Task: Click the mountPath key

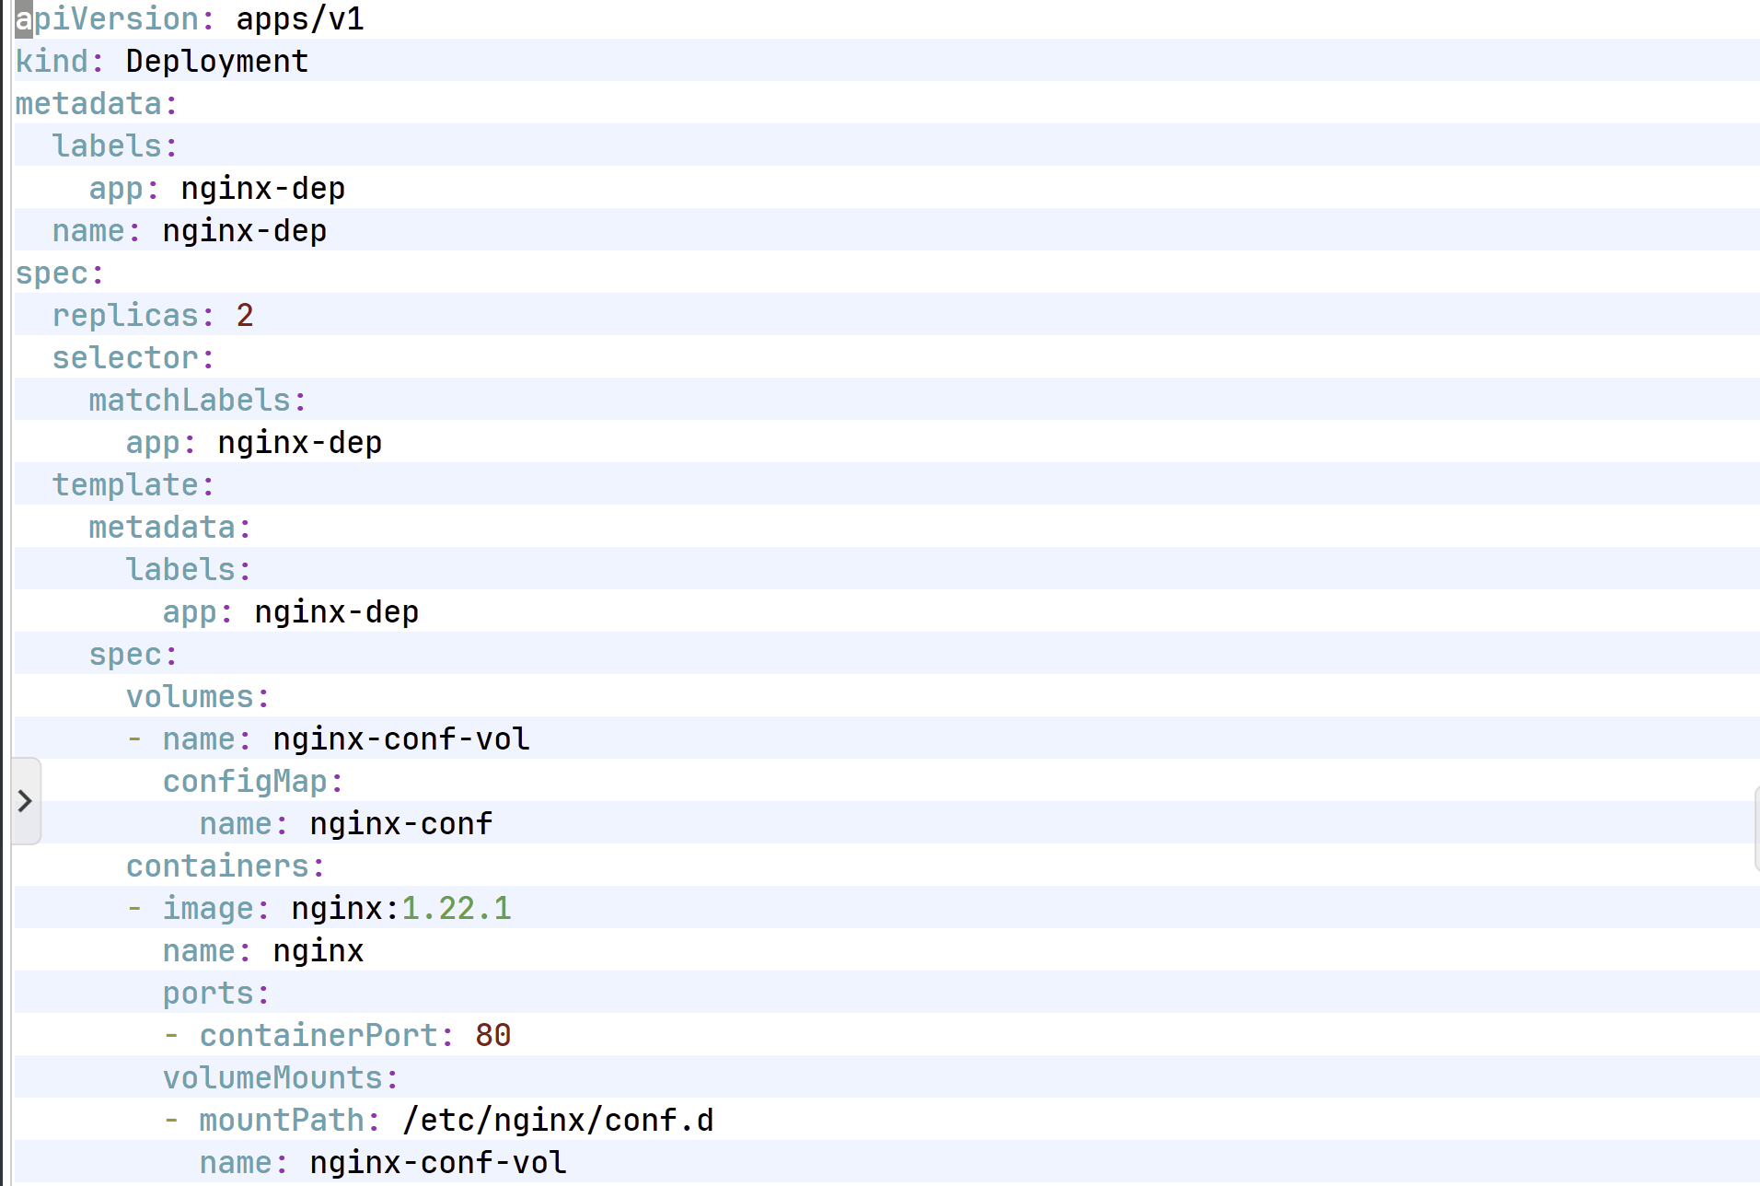Action: 282,1121
